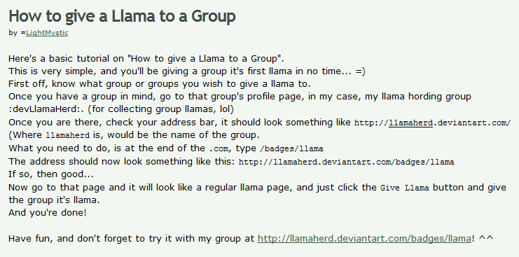Click the line starting Here's a basic tutorial
The image size is (519, 257).
[146, 59]
